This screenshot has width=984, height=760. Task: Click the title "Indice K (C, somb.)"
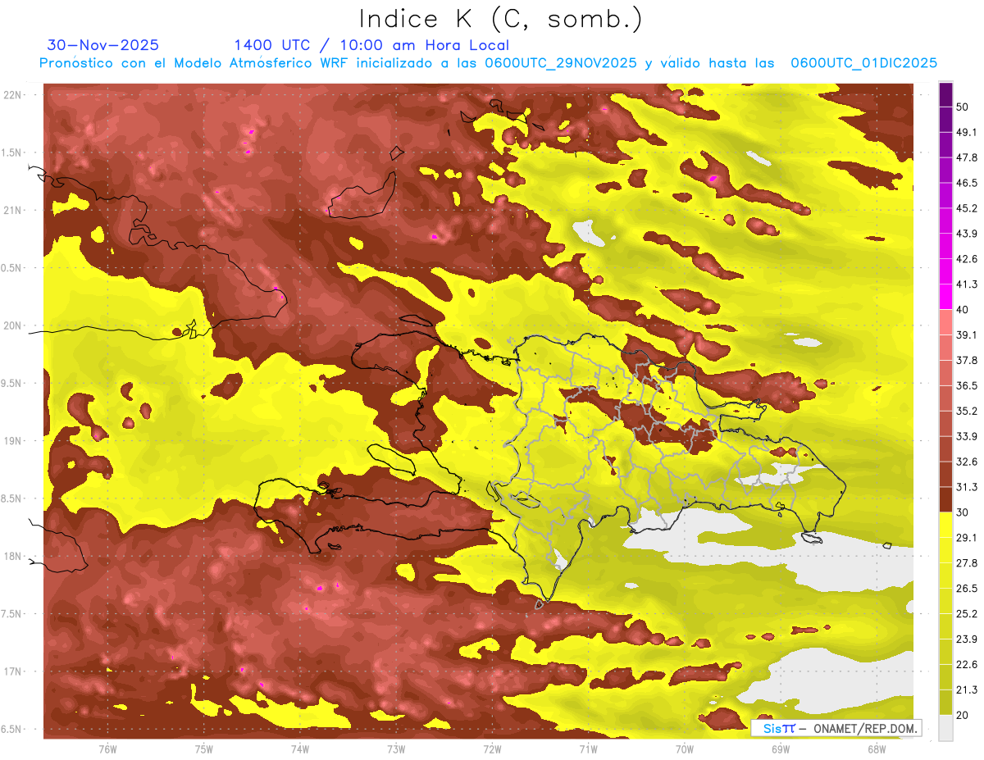[501, 20]
